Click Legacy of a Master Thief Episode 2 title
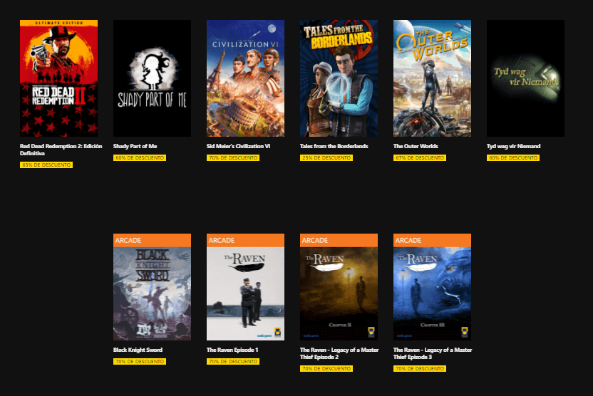Image resolution: width=593 pixels, height=396 pixels. [339, 353]
